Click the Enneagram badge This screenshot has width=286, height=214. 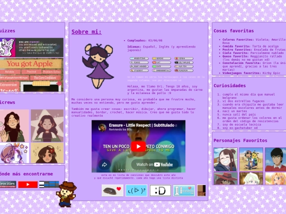tap(162, 70)
